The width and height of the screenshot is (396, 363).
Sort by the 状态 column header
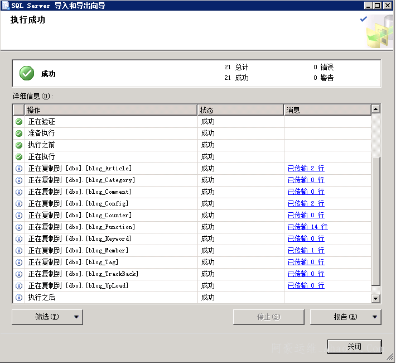click(240, 110)
